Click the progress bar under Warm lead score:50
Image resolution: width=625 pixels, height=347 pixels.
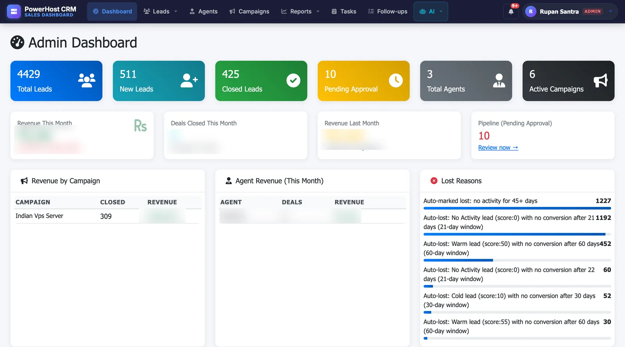pos(517,260)
